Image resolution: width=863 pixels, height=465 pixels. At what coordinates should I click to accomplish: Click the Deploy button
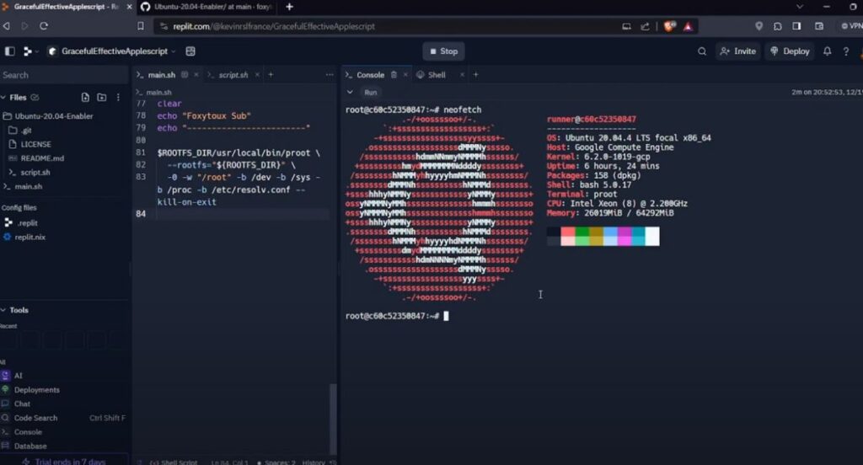(790, 51)
